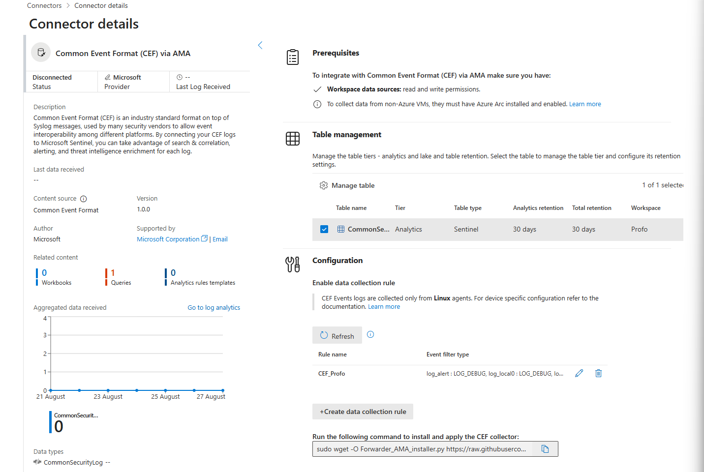704x472 pixels.
Task: Edit the CEF_Profo rule with pencil icon
Action: (579, 373)
